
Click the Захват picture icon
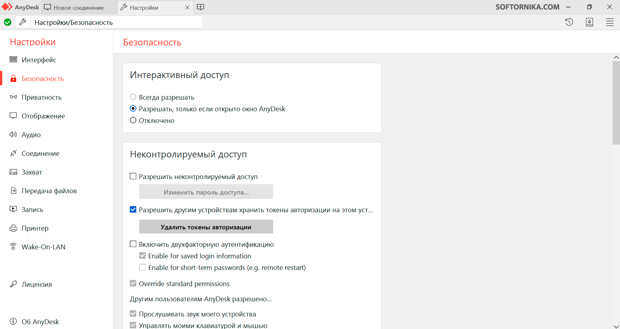pos(13,172)
